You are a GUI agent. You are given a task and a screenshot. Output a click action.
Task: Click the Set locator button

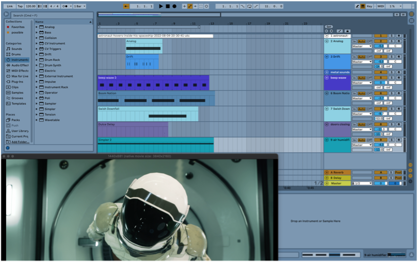click(329, 27)
